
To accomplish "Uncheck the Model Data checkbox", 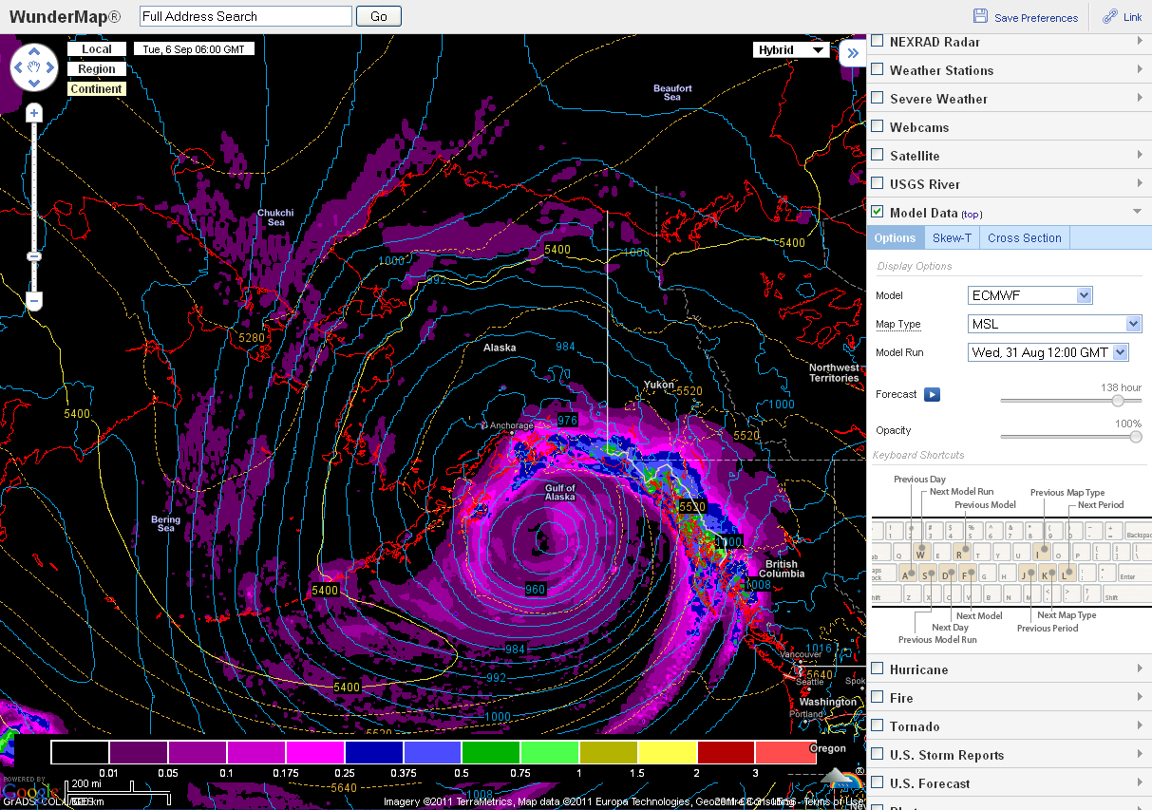I will 878,212.
